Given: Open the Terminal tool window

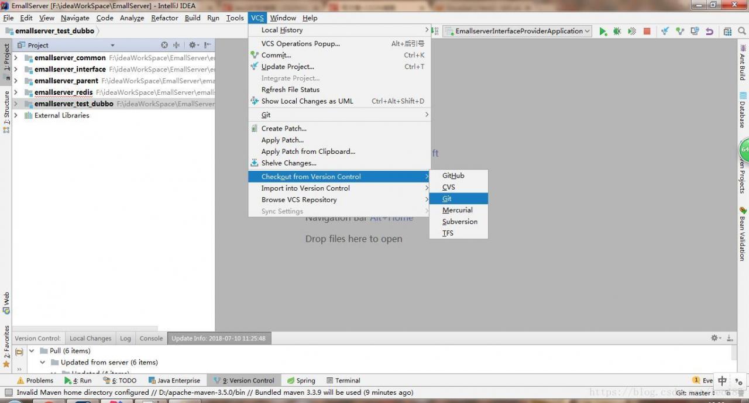Looking at the screenshot, I should [x=343, y=380].
